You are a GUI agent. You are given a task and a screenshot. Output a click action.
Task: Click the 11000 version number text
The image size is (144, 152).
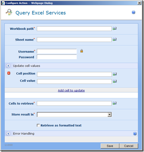(9, 145)
